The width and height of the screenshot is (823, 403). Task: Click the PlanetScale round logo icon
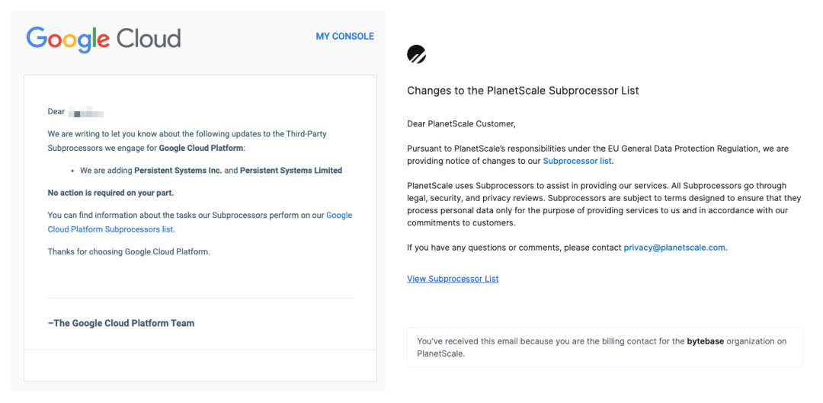click(x=417, y=54)
